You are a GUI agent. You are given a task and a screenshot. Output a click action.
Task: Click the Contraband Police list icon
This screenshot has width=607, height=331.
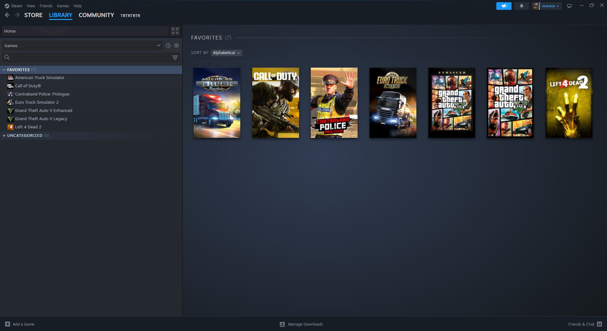pos(10,94)
